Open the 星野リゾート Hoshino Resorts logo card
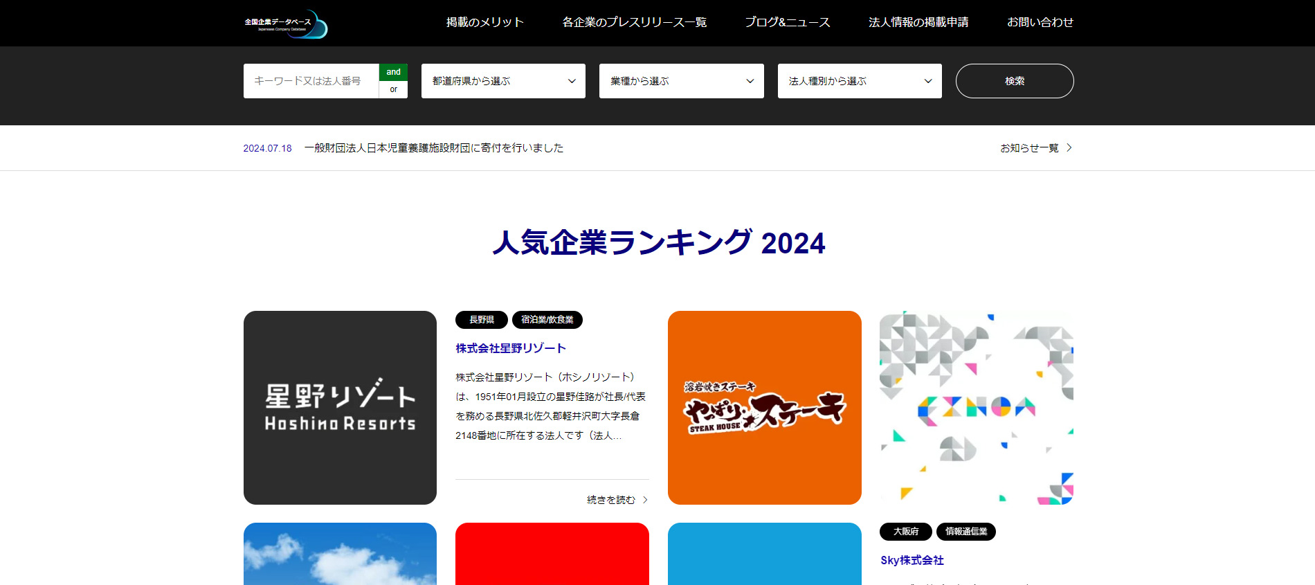This screenshot has height=585, width=1315. click(x=340, y=408)
